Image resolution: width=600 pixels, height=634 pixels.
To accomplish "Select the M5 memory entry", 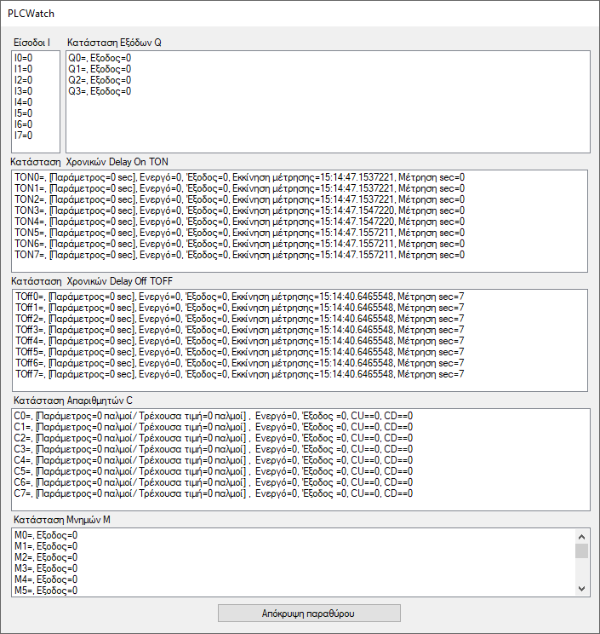I will pyautogui.click(x=45, y=590).
